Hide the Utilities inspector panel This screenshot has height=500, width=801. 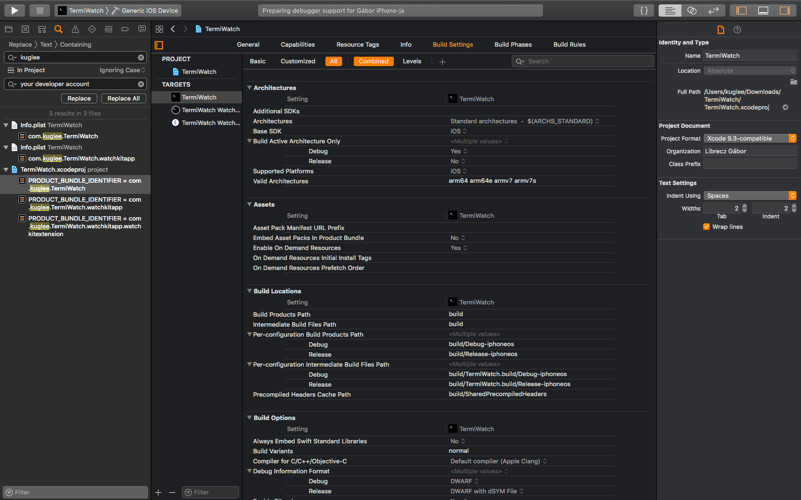(x=785, y=11)
